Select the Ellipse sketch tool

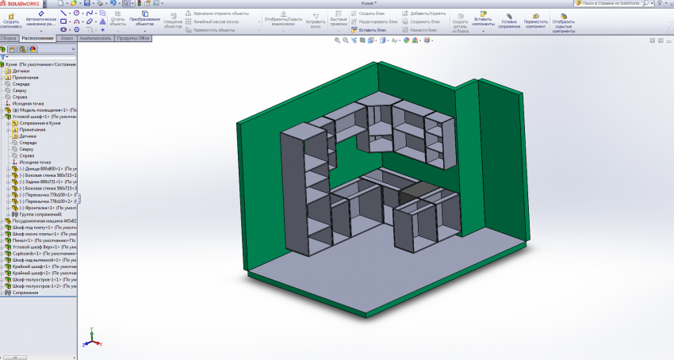(90, 21)
